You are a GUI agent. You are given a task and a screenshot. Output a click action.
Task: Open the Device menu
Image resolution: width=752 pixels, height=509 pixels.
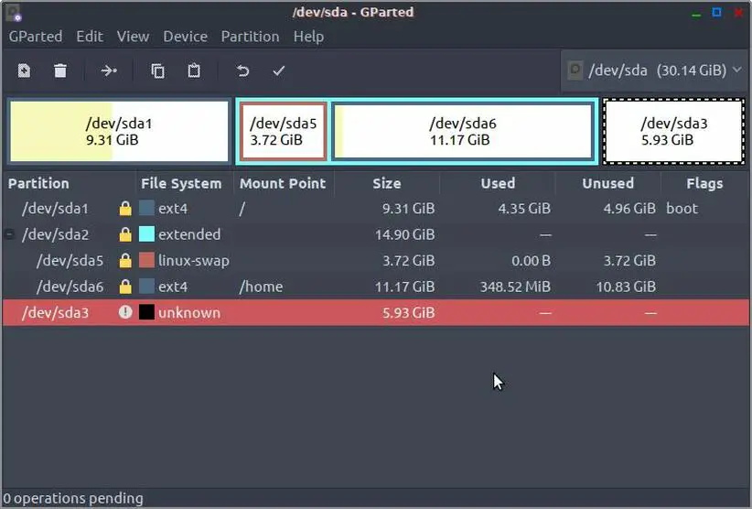(x=185, y=37)
